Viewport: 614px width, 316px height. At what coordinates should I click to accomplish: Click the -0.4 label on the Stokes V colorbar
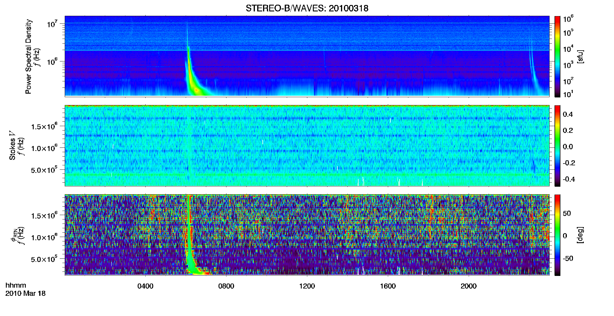[x=569, y=179]
